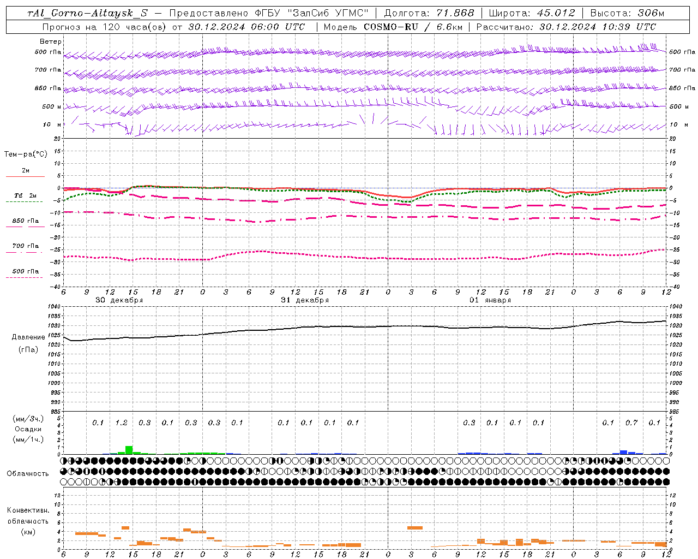Select the elevation value 306м

pos(651,14)
